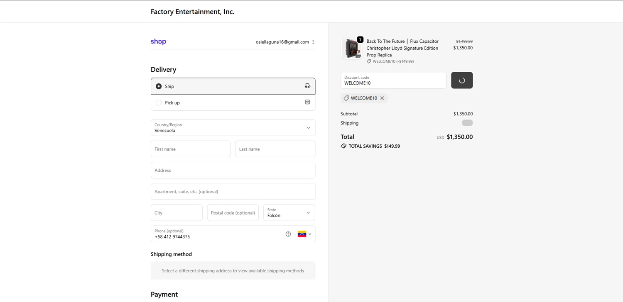Click the Address field
The width and height of the screenshot is (623, 302).
233,170
